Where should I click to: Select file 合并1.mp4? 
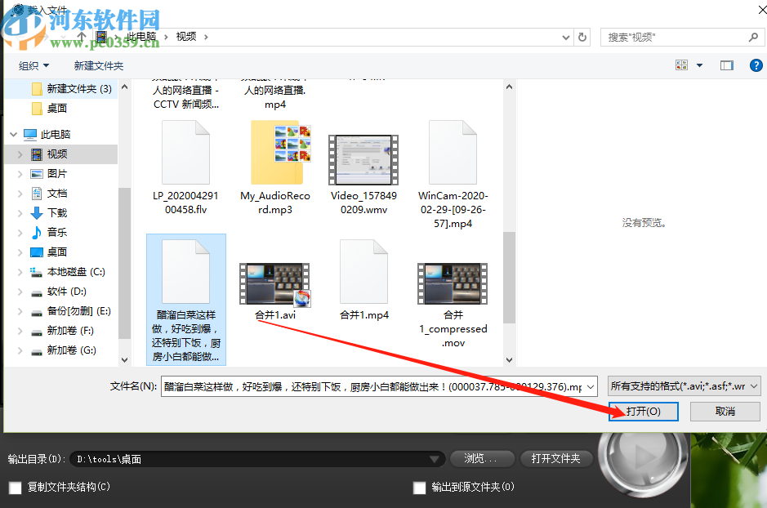coord(364,279)
